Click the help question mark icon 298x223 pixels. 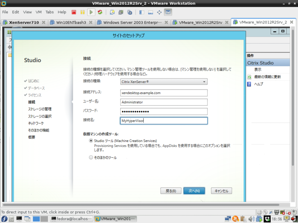(249, 84)
